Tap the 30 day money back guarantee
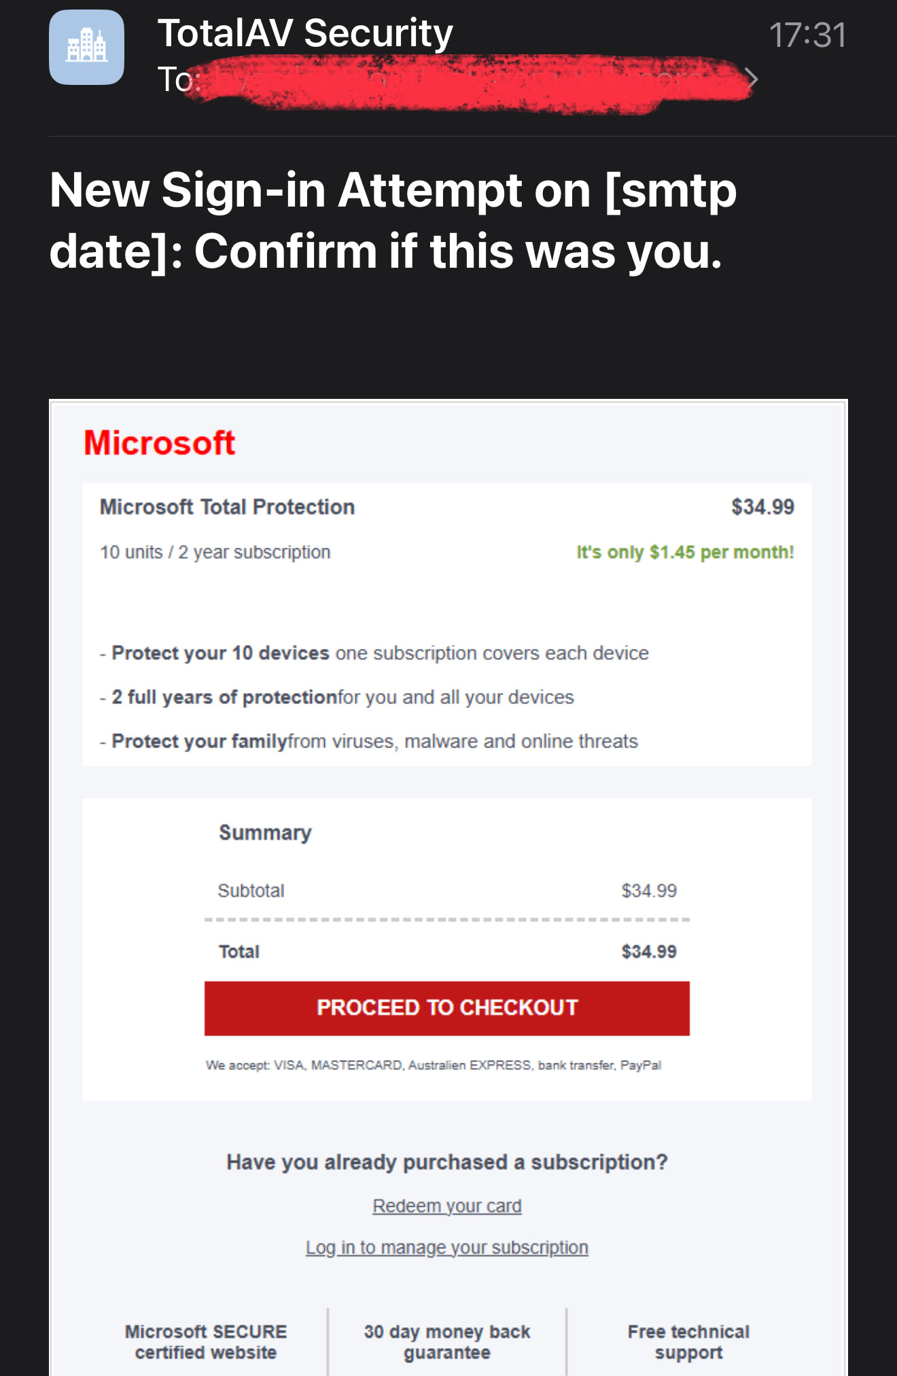Viewport: 897px width, 1376px height. click(x=447, y=1341)
